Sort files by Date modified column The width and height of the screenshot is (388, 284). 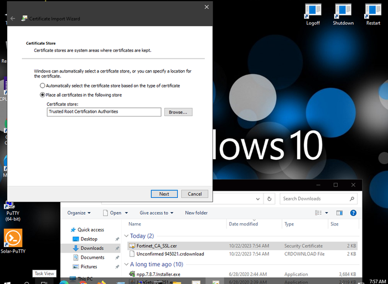243,224
